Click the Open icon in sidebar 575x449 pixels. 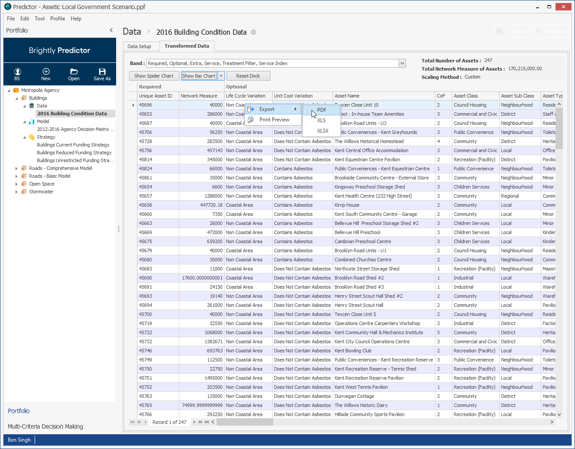coord(74,74)
